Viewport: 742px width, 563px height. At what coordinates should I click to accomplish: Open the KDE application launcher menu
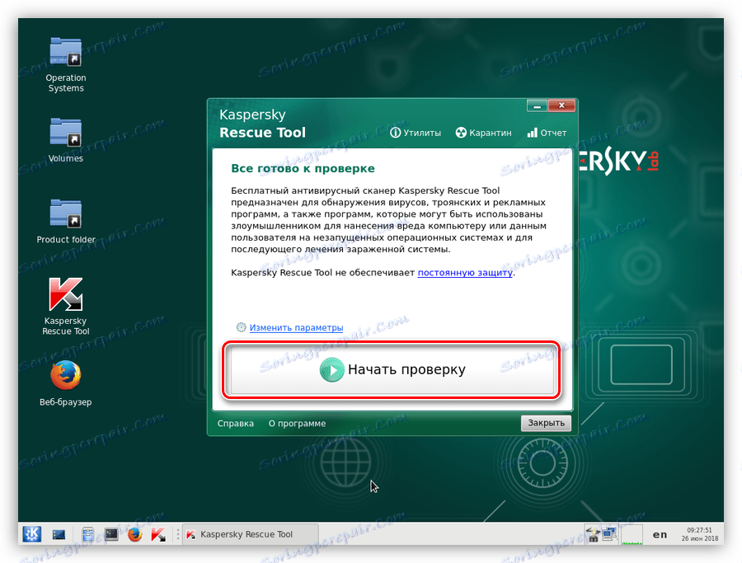tap(31, 534)
